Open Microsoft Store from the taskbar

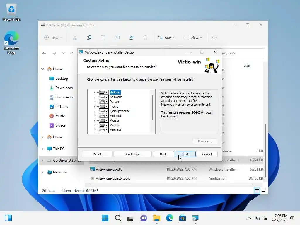182,218
